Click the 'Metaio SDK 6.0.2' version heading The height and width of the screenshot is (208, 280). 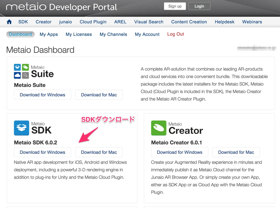(36, 143)
